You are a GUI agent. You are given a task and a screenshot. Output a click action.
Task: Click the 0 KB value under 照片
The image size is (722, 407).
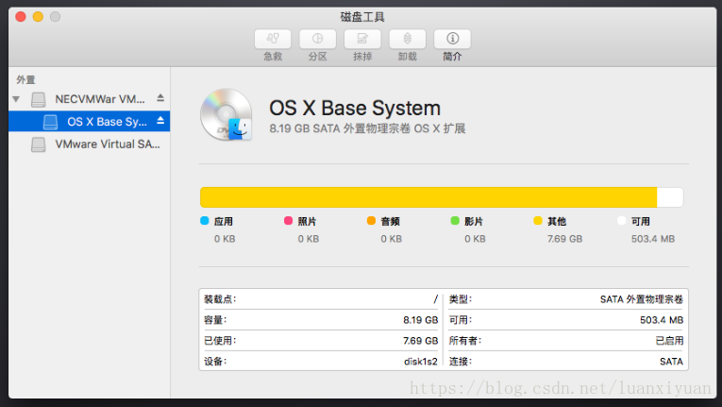309,239
